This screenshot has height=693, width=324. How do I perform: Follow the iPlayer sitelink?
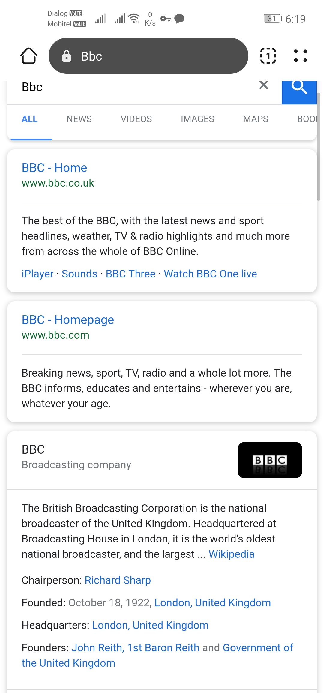point(37,274)
